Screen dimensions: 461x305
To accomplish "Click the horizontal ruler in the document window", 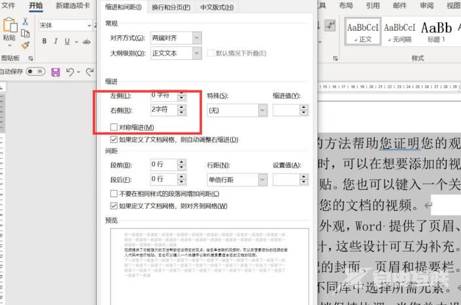I will (x=389, y=87).
